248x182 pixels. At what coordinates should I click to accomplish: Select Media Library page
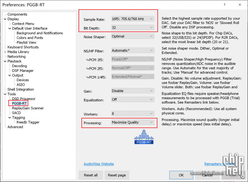pos(18,52)
